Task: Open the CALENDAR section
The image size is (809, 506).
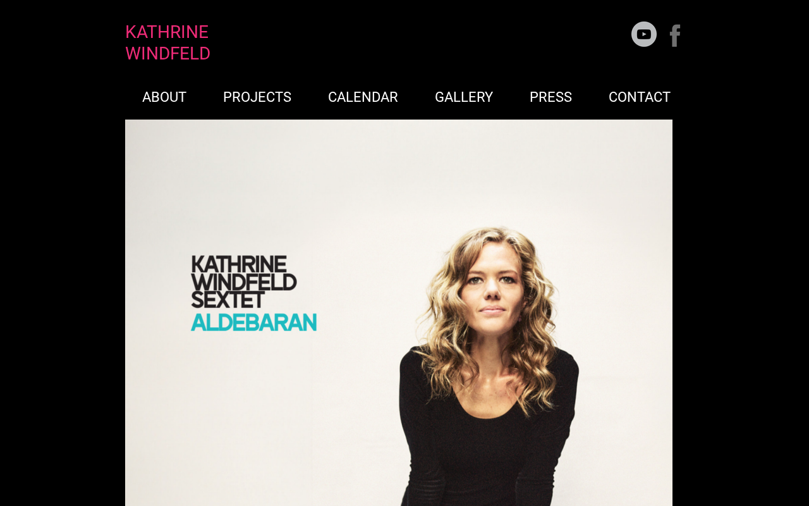Action: (363, 97)
